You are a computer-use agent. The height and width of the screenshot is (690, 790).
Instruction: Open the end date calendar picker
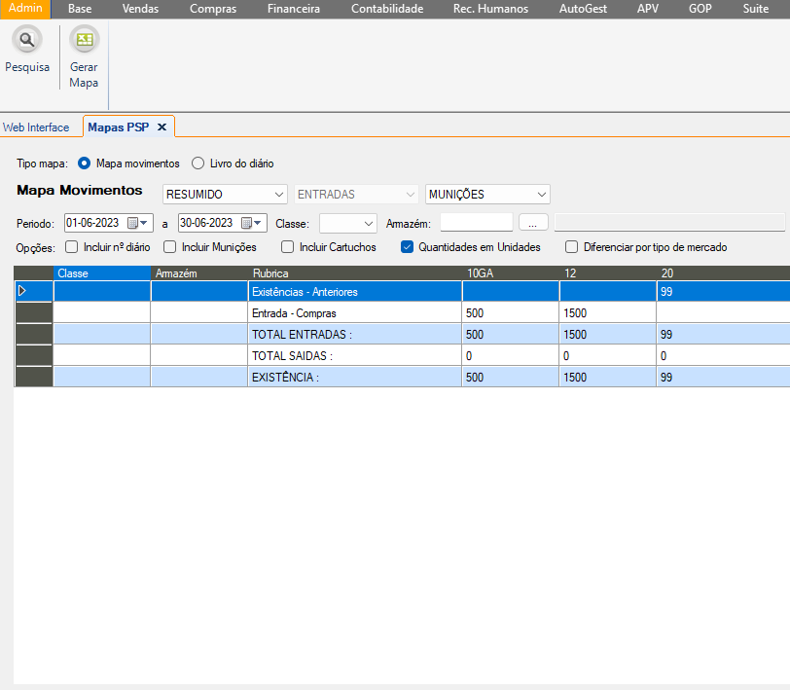point(251,223)
